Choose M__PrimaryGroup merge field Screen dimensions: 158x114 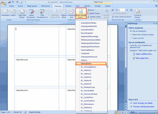[91, 87]
